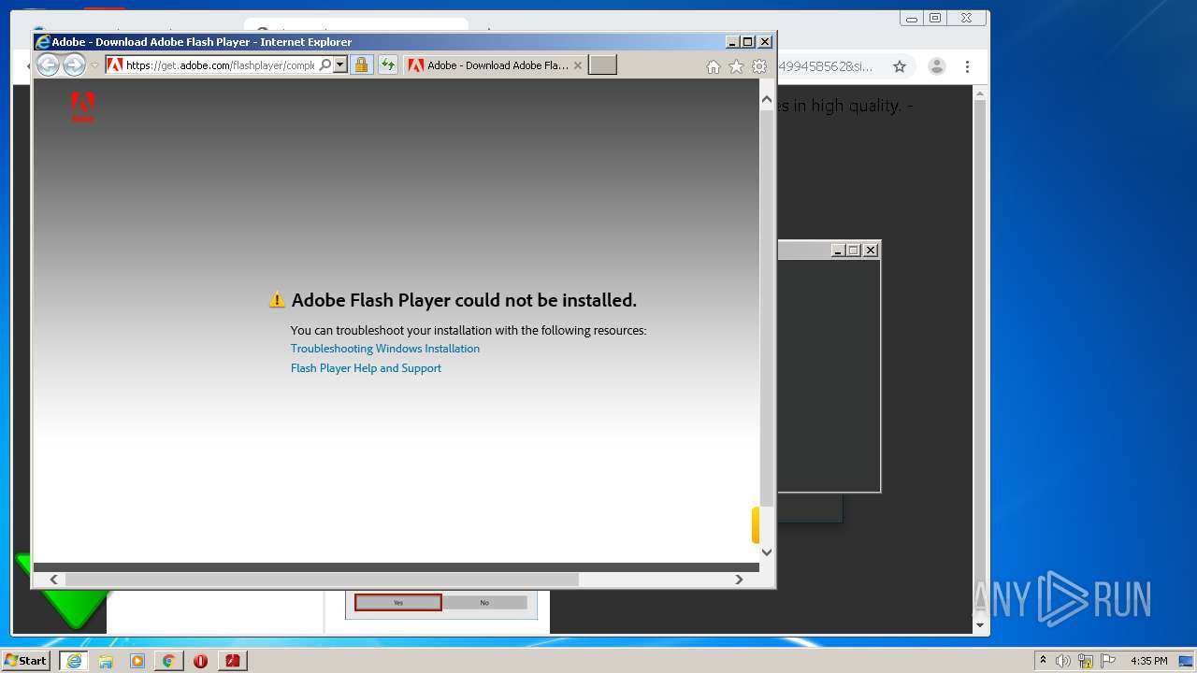Open red Flash installer taskbar icon
1197x673 pixels.
point(232,661)
